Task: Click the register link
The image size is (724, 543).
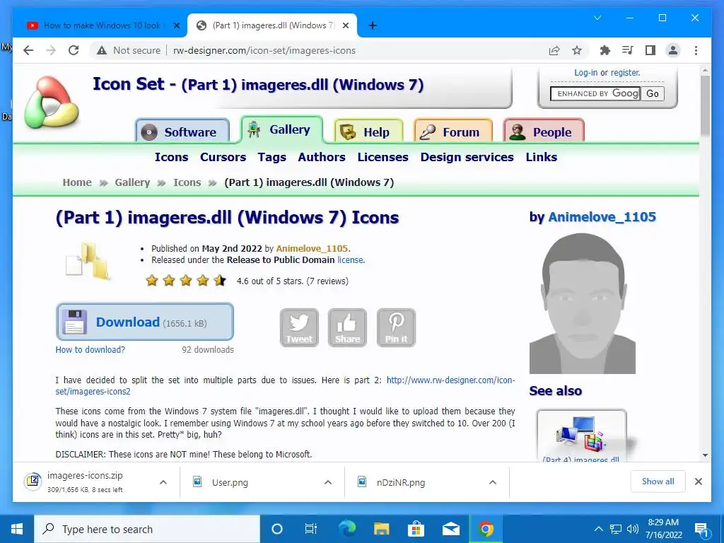Action: tap(625, 73)
